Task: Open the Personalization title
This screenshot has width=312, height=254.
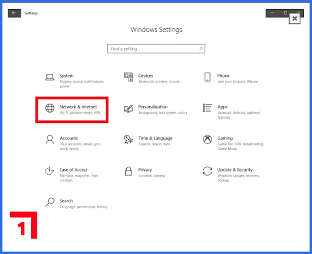Action: 153,107
